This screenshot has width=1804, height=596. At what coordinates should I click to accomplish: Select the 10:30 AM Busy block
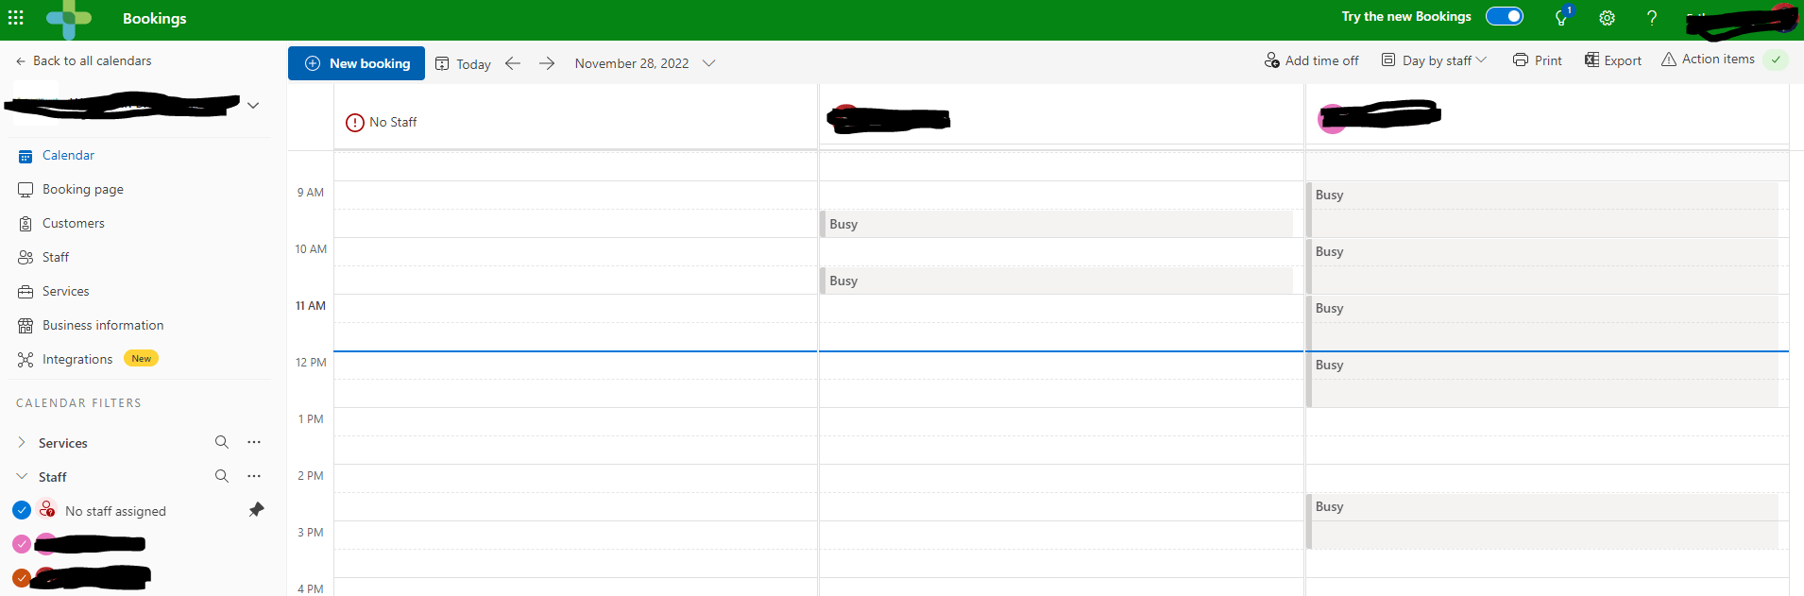click(x=1056, y=281)
